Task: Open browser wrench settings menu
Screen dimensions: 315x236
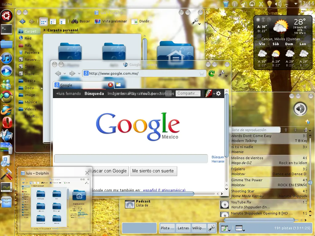Action: click(223, 74)
